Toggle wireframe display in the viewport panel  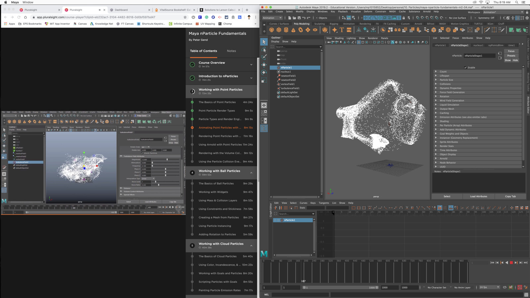[x=388, y=42]
